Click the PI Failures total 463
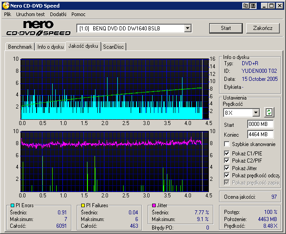This screenshot has width=286, height=234. pos(134,226)
